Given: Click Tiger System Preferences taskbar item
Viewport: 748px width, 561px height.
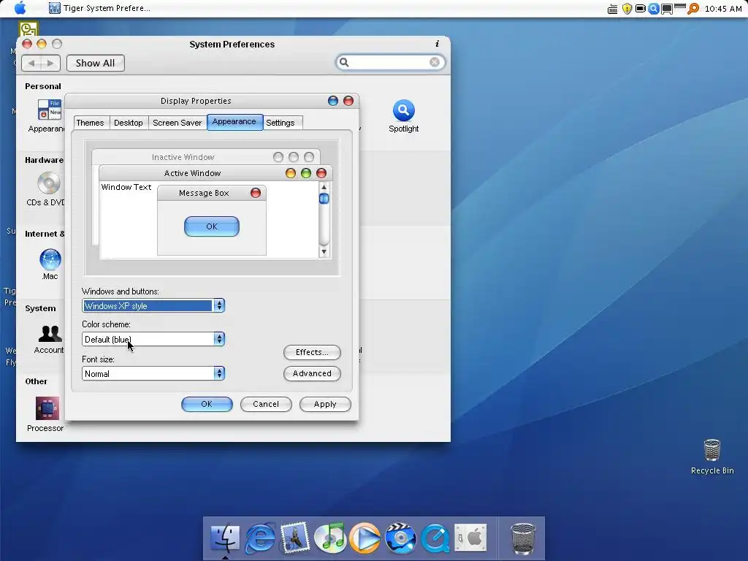Looking at the screenshot, I should pos(99,8).
